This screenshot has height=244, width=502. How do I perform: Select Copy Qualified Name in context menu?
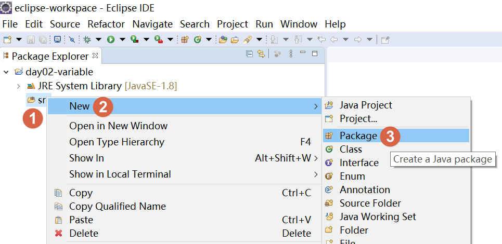click(x=118, y=206)
